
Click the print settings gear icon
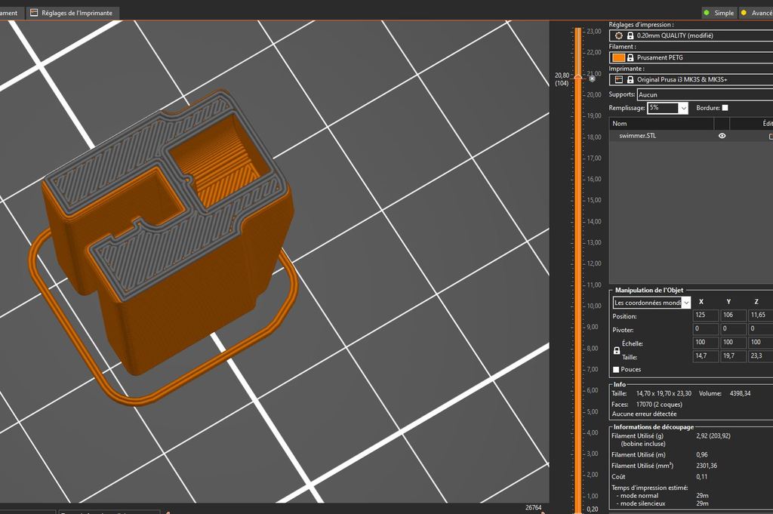pyautogui.click(x=619, y=35)
